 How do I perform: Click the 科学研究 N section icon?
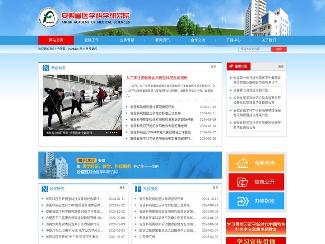(x=45, y=189)
